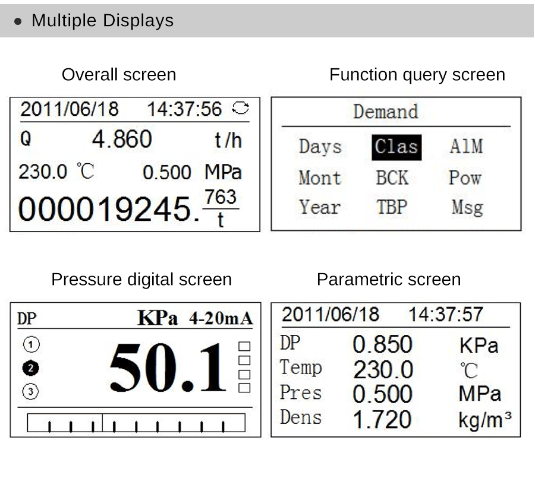Click the large 50.1 pressure reading
Image resolution: width=535 pixels, height=504 pixels.
tap(168, 368)
